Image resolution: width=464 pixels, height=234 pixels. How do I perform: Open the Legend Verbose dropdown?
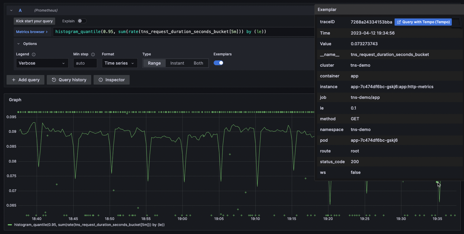point(42,63)
